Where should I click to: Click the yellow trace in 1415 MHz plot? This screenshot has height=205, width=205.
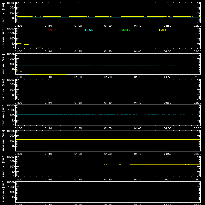[108, 90]
